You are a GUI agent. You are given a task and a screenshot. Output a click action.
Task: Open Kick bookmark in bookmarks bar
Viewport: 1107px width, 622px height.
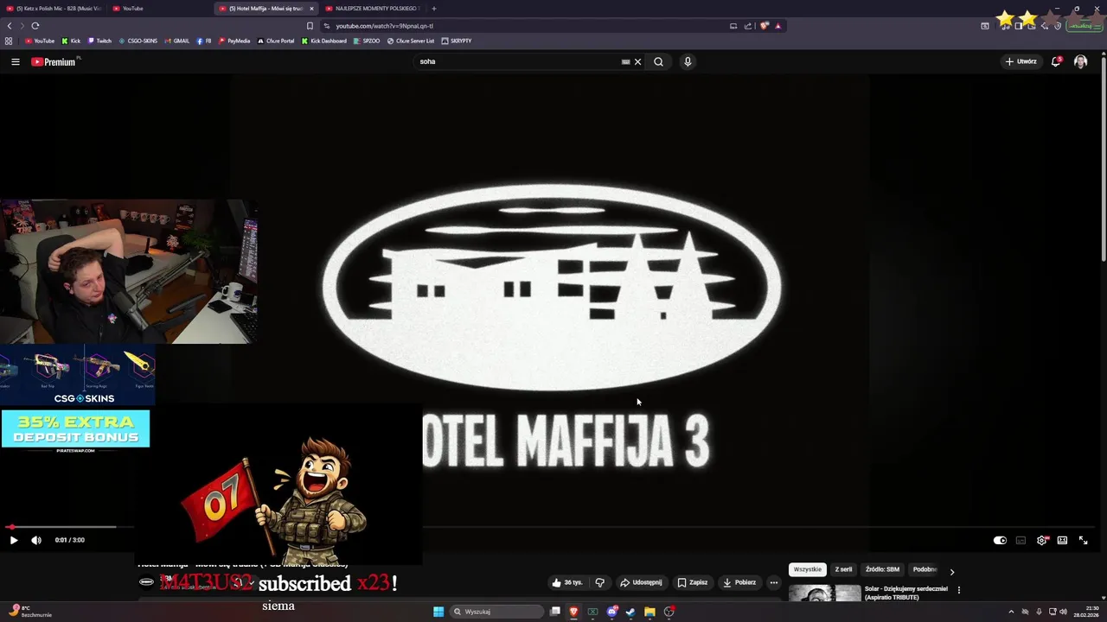coord(71,41)
